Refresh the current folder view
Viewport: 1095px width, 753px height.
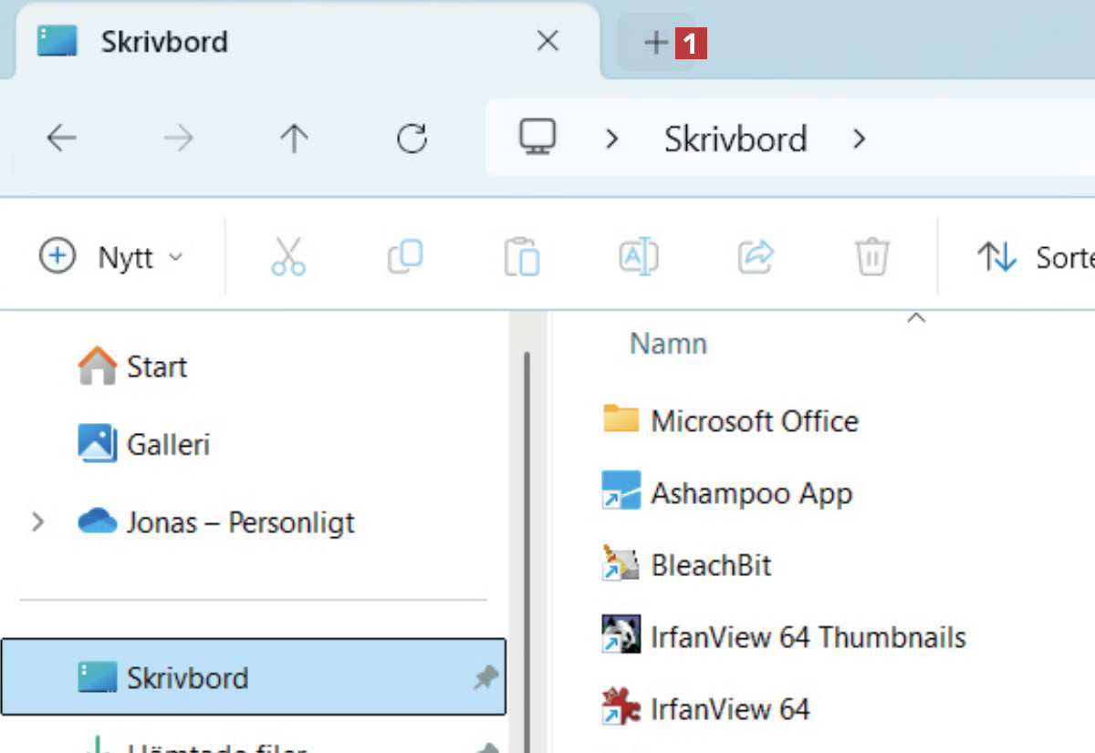click(x=412, y=139)
